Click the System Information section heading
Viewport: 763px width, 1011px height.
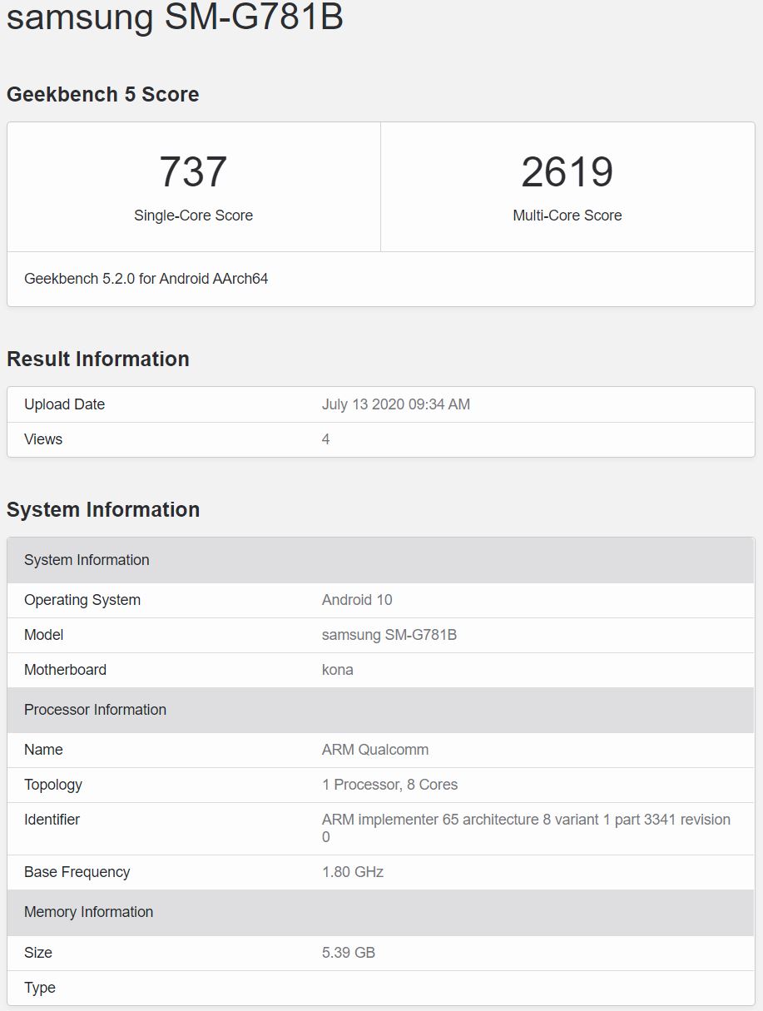click(103, 509)
